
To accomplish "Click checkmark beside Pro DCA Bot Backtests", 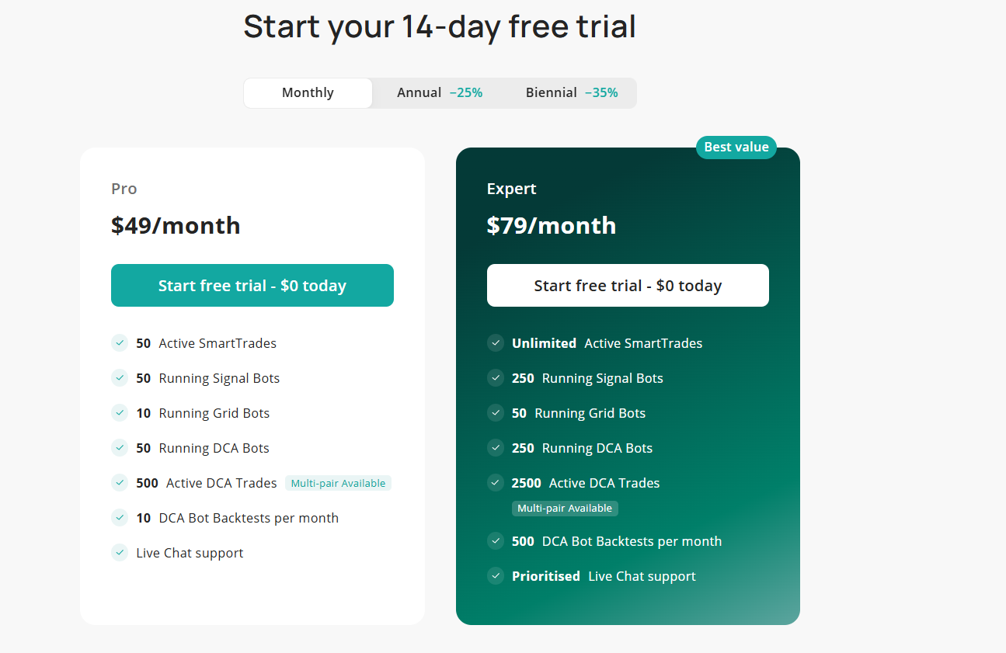I will (x=120, y=518).
